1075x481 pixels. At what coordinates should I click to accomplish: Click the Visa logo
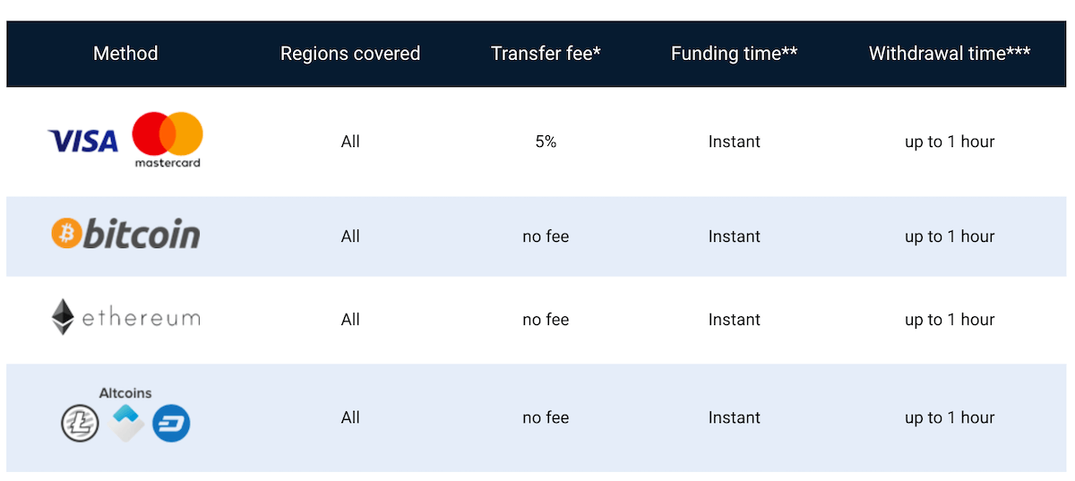point(82,141)
